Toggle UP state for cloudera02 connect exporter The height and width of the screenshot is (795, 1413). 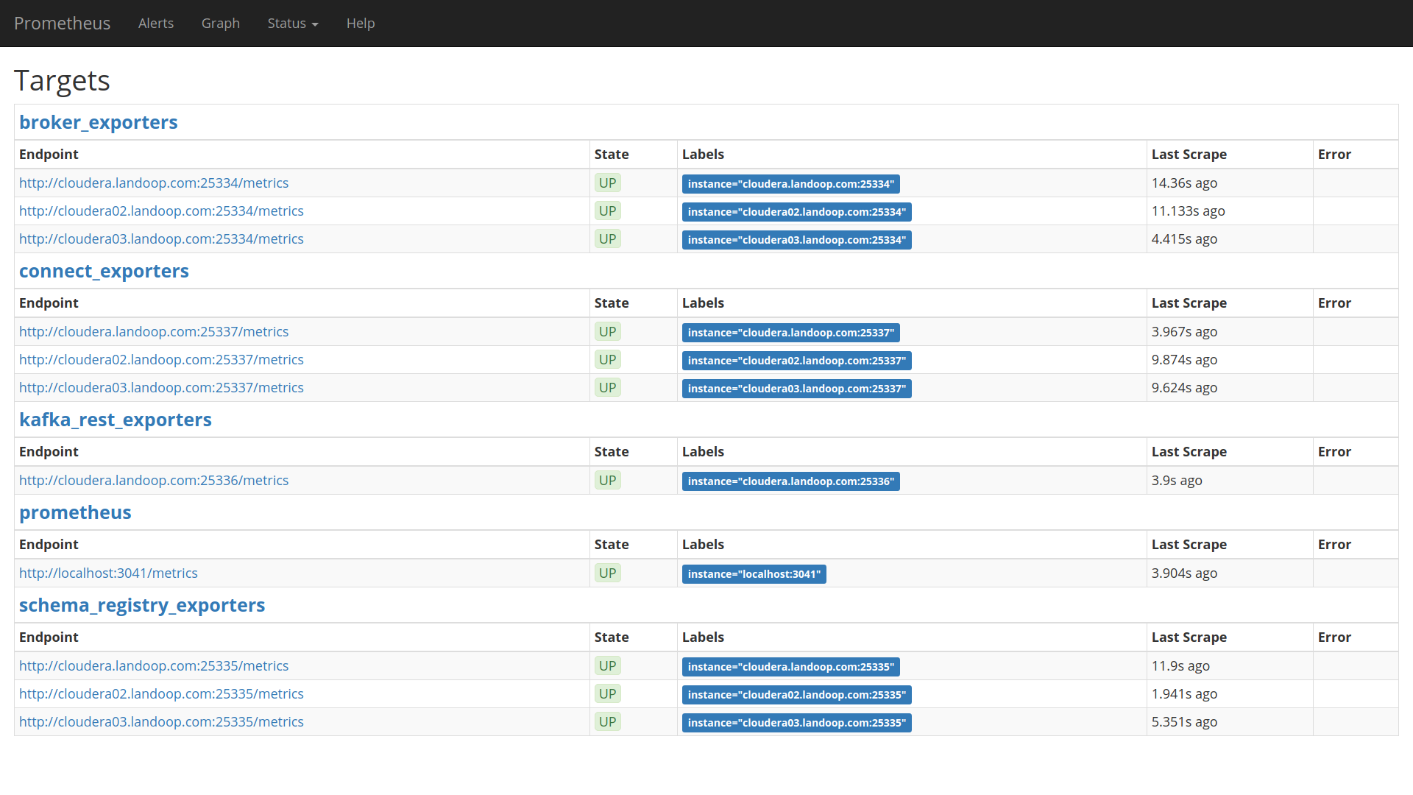[x=606, y=358]
